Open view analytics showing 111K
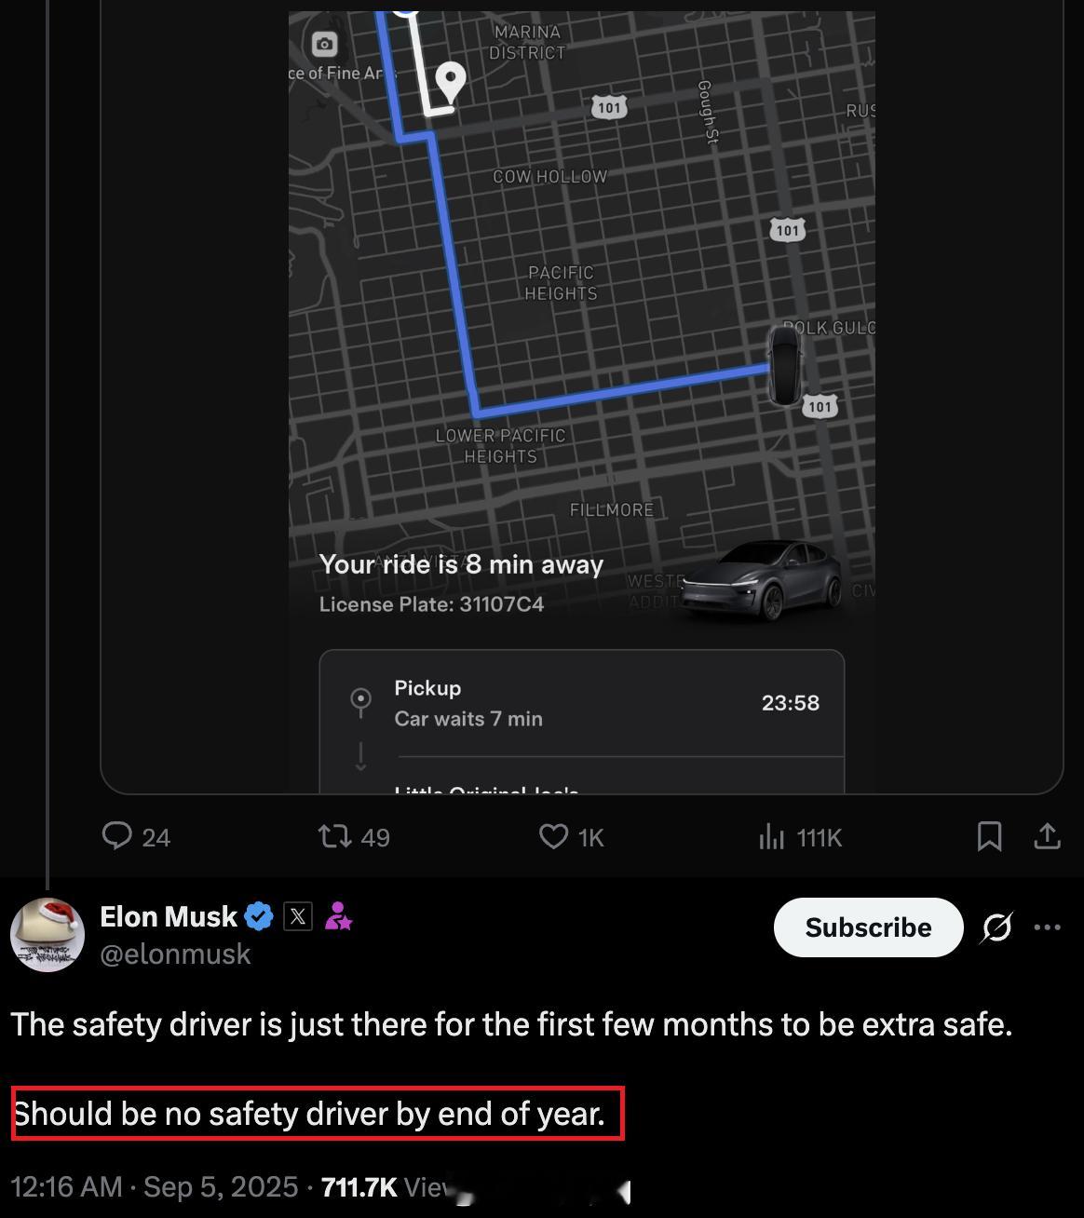Viewport: 1084px width, 1218px height. click(772, 836)
